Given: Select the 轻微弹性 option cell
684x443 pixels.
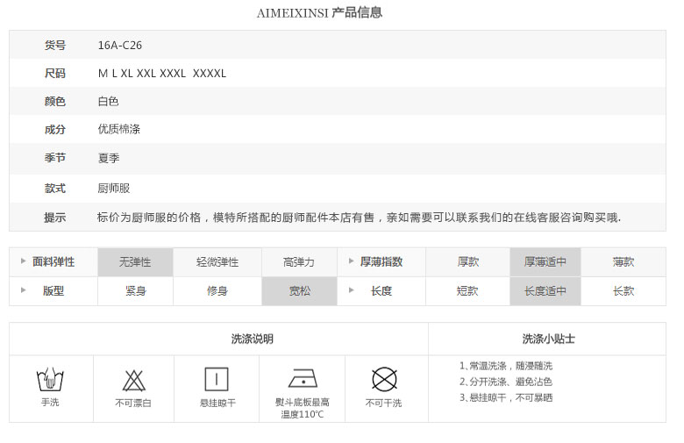Looking at the screenshot, I should 217,262.
